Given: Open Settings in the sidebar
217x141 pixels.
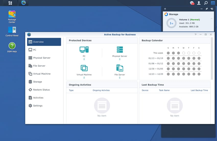Looking at the screenshot, I should point(44,106).
